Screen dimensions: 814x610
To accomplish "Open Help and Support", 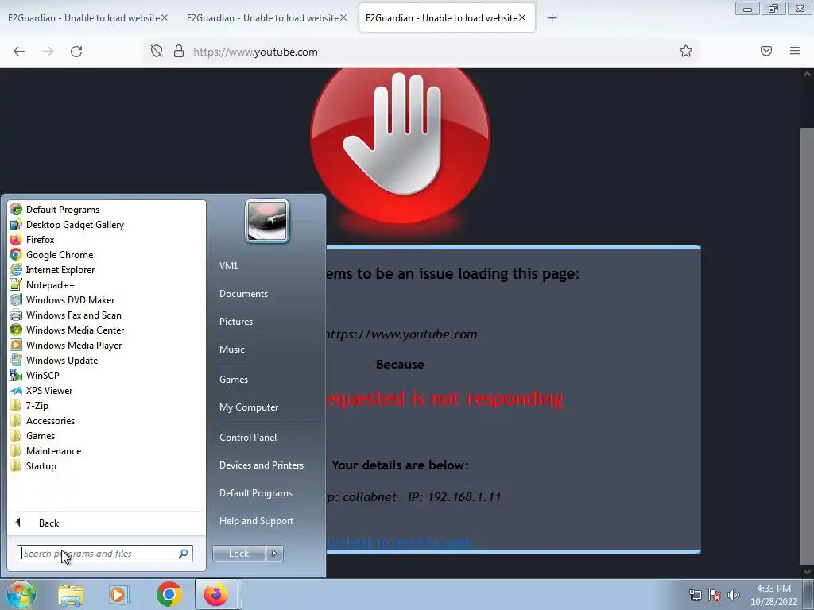I will (x=256, y=521).
